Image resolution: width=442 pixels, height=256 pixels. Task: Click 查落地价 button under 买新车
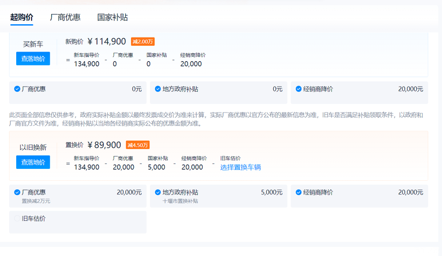tap(33, 59)
